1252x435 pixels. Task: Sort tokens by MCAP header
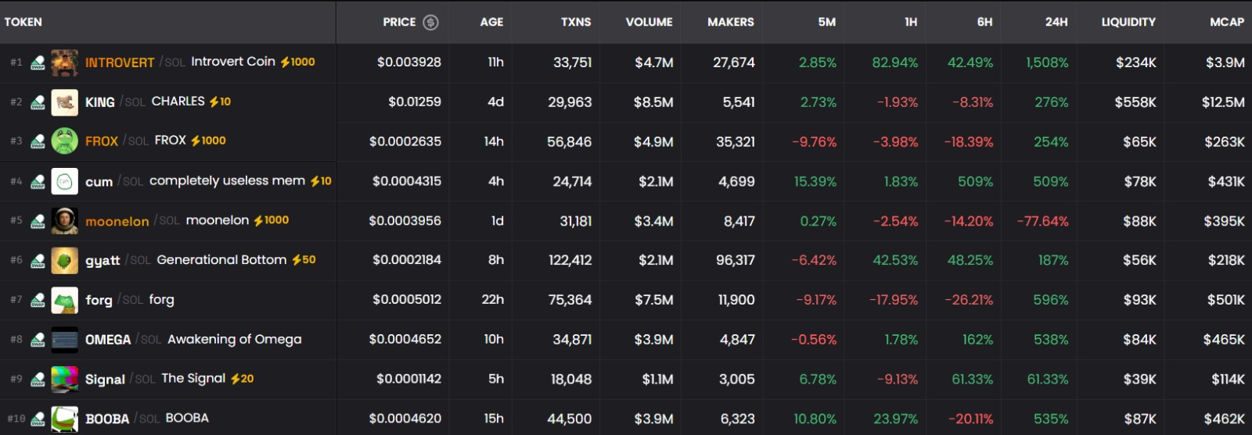click(x=1226, y=22)
